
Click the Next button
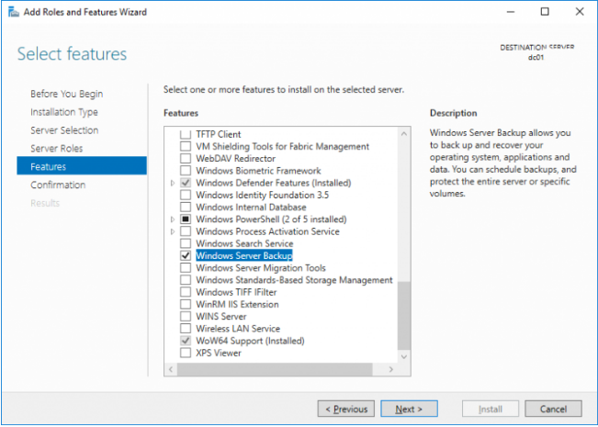409,409
